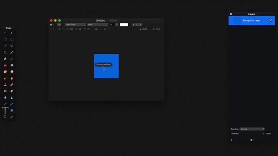278x156 pixels.
Task: Select the Paint Bucket tool
Action: tap(12, 65)
